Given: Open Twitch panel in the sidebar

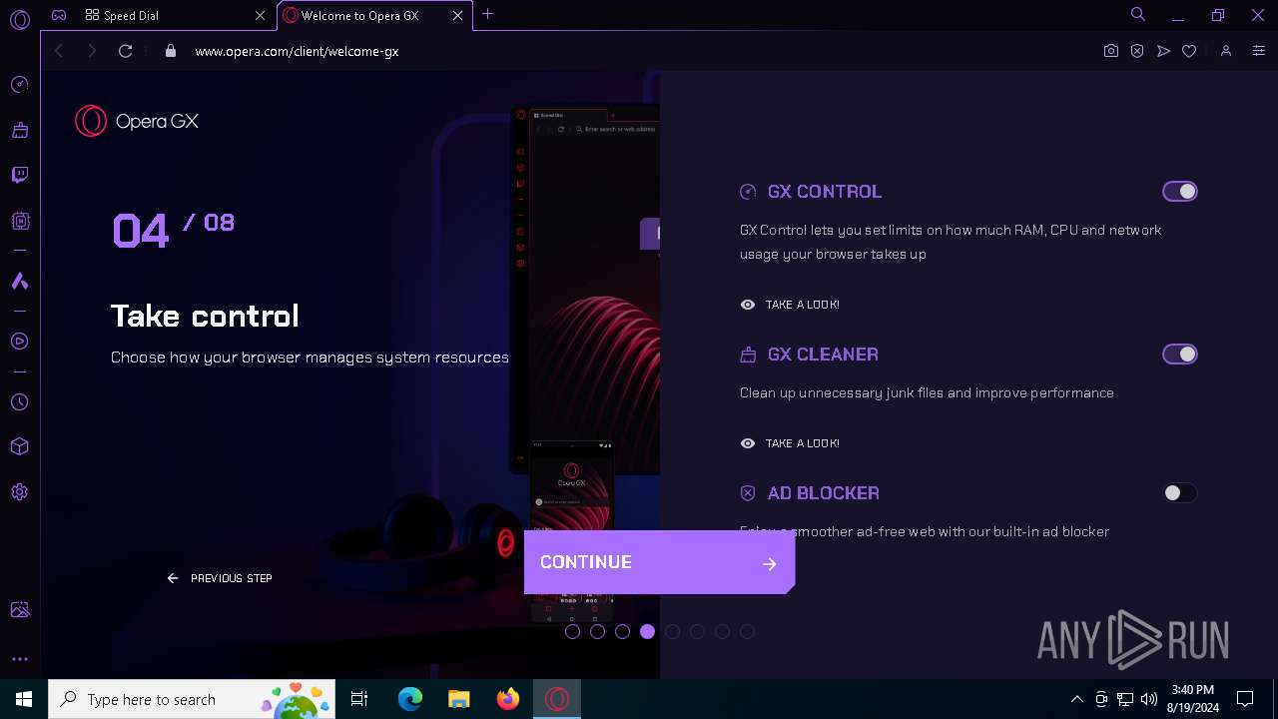Looking at the screenshot, I should (19, 176).
